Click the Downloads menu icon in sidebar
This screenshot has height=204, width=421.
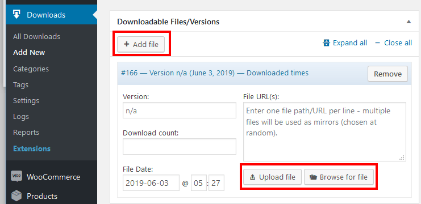click(17, 15)
